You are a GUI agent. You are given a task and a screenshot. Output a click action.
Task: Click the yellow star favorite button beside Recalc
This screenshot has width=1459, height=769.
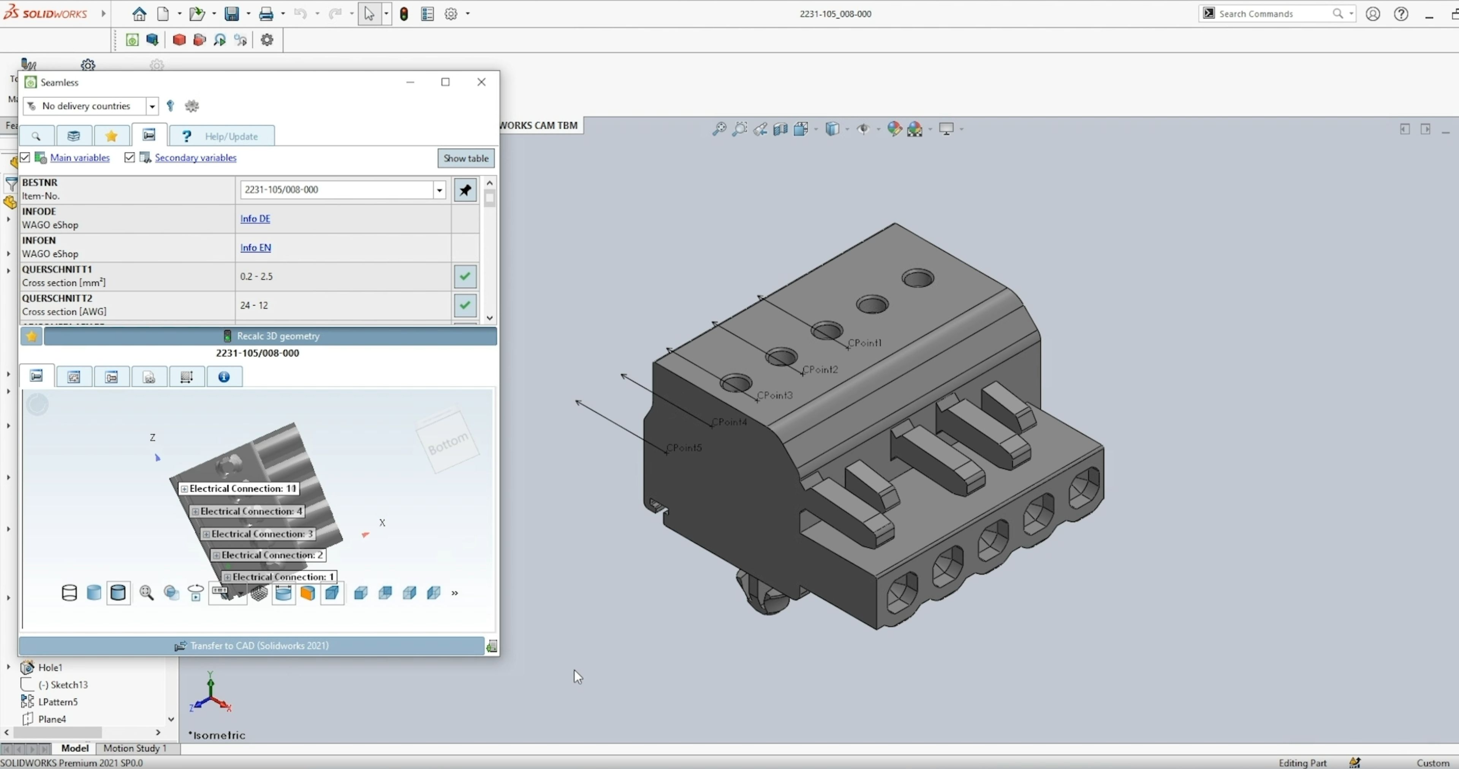(32, 336)
